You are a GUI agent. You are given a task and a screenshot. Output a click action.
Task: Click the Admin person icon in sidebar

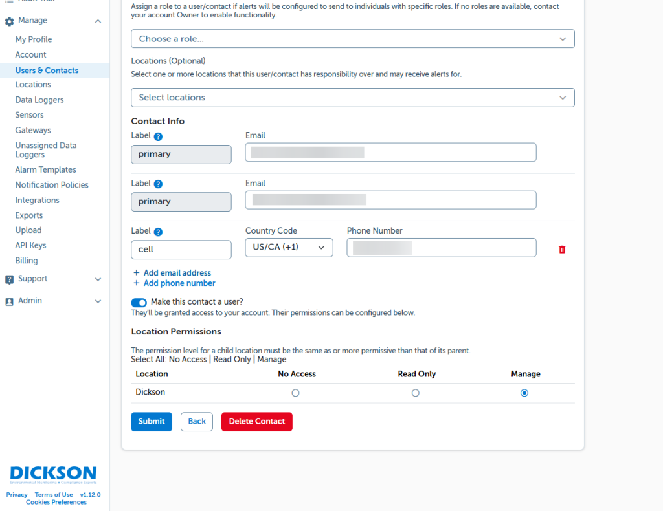click(9, 301)
